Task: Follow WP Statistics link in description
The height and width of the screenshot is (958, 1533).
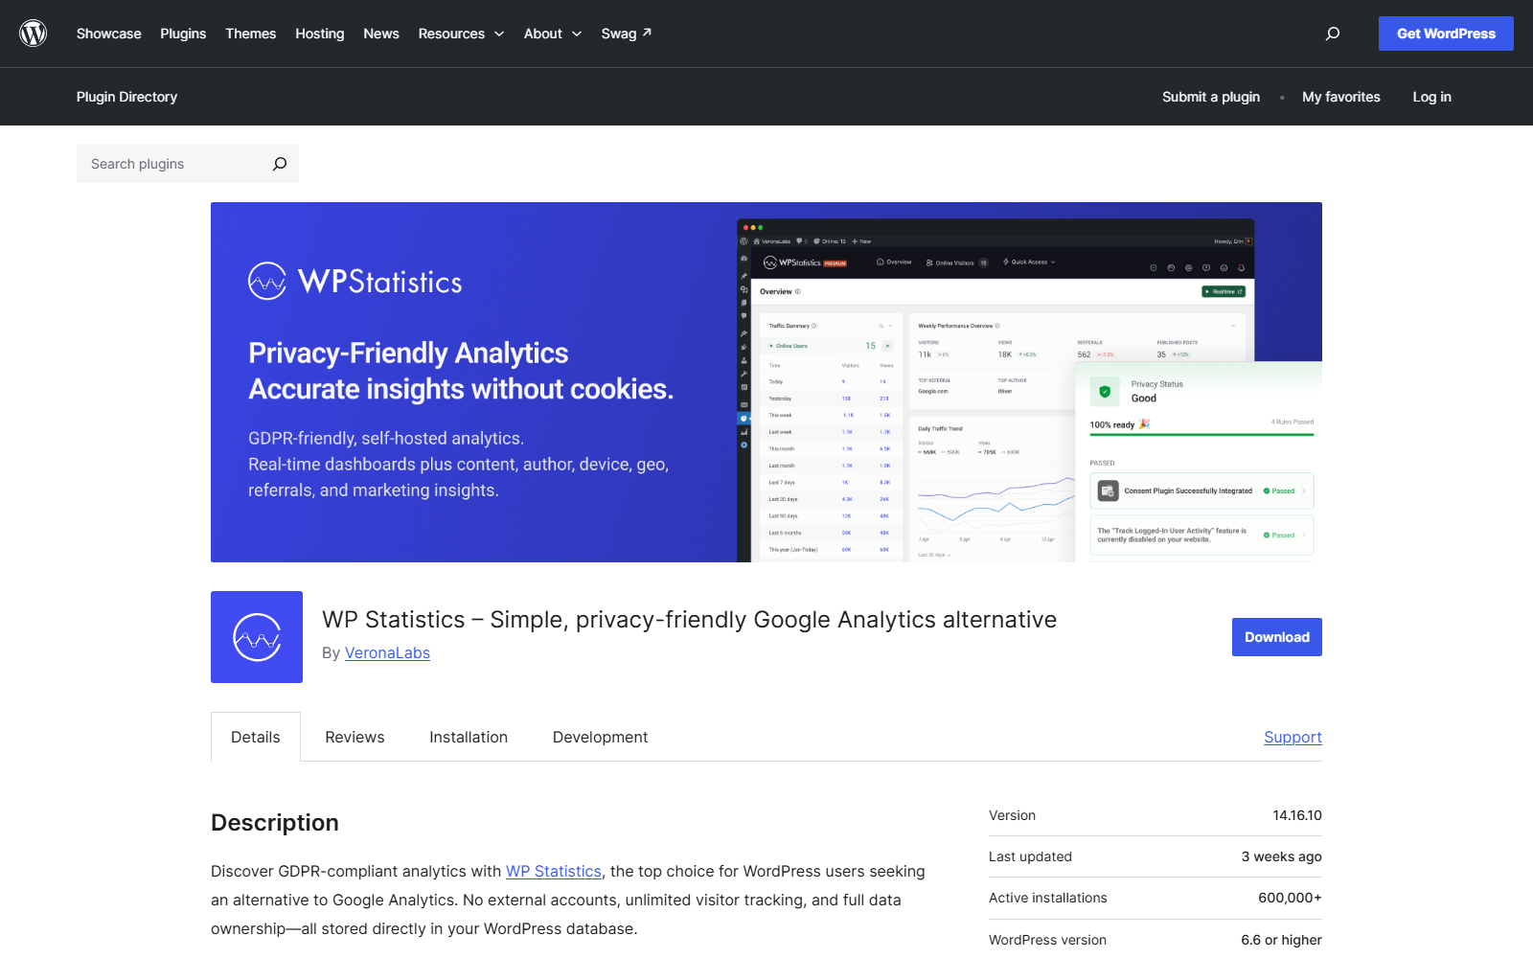Action: pyautogui.click(x=554, y=872)
